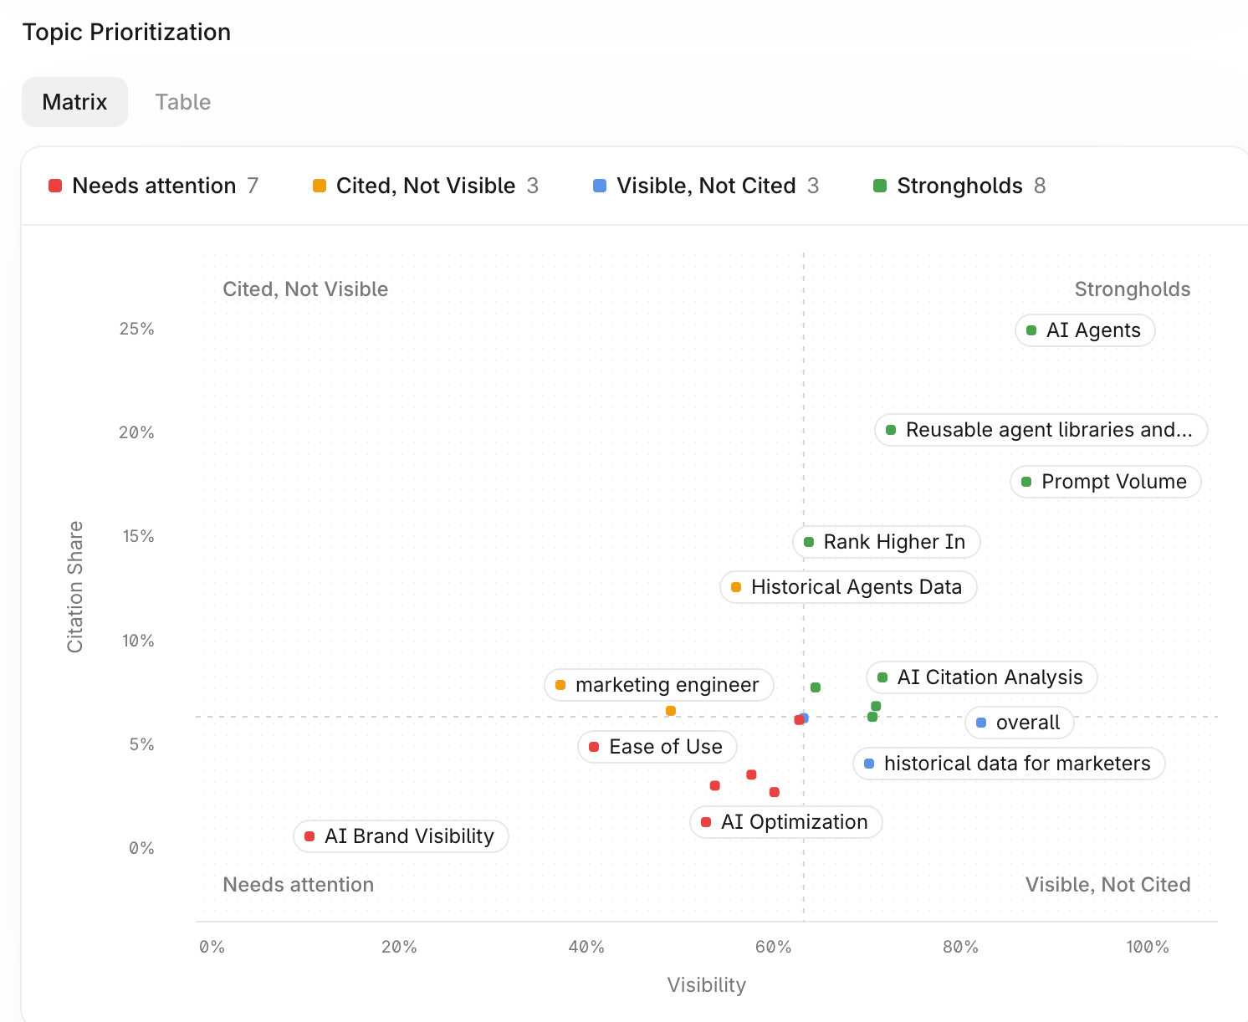Open the AI Citation Analysis topic
Image resolution: width=1248 pixels, height=1022 pixels.
click(x=982, y=677)
